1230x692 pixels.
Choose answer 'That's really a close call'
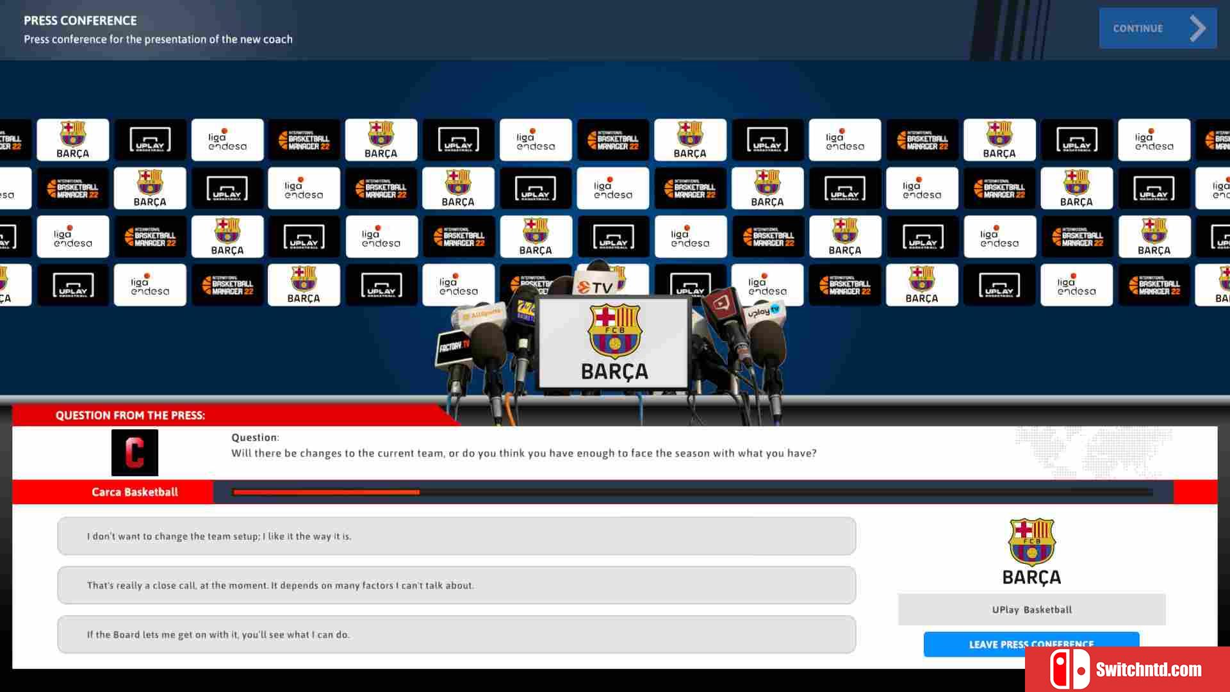[456, 585]
